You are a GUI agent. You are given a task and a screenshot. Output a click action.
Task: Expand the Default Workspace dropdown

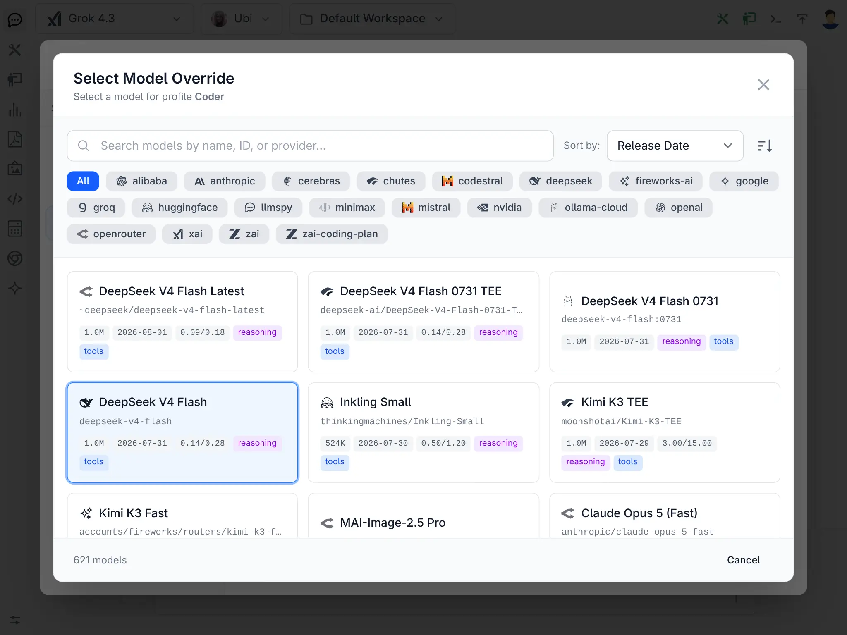[x=372, y=19]
